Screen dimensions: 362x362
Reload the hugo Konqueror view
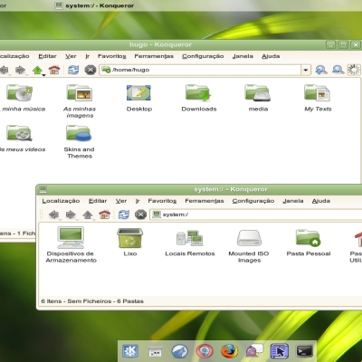tap(73, 70)
